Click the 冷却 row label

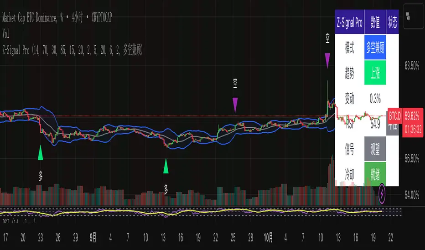click(349, 175)
